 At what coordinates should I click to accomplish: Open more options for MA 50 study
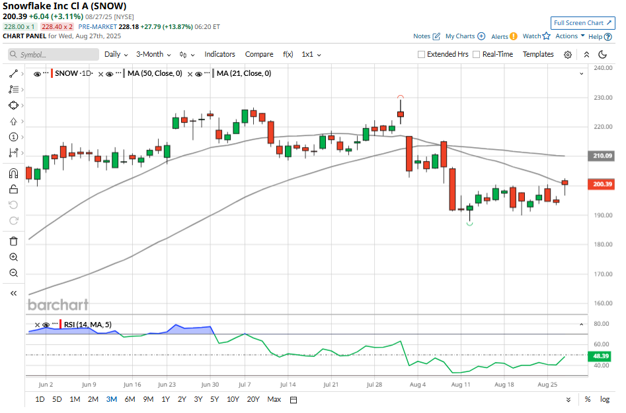click(x=118, y=73)
